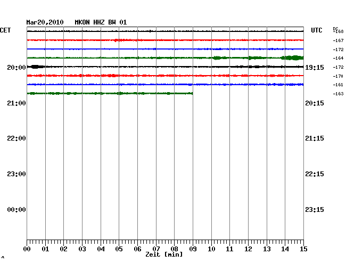
Task: Click the date label Mar20,2010
Action: (45, 22)
